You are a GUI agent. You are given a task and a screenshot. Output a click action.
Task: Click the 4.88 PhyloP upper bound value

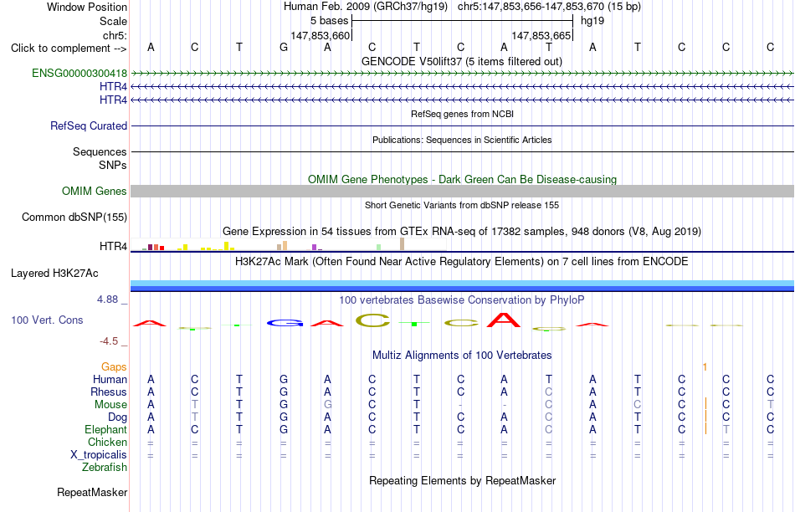tap(107, 300)
